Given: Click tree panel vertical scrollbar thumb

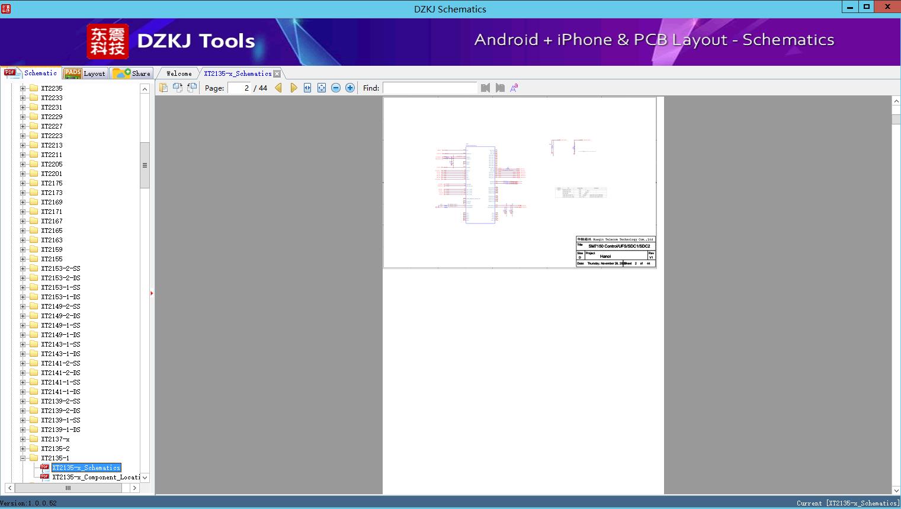Looking at the screenshot, I should point(145,165).
